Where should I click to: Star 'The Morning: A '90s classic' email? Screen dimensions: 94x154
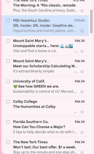click(82, 11)
